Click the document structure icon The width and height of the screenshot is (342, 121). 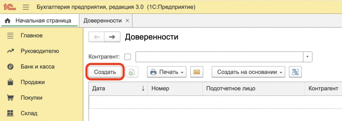(x=295, y=72)
